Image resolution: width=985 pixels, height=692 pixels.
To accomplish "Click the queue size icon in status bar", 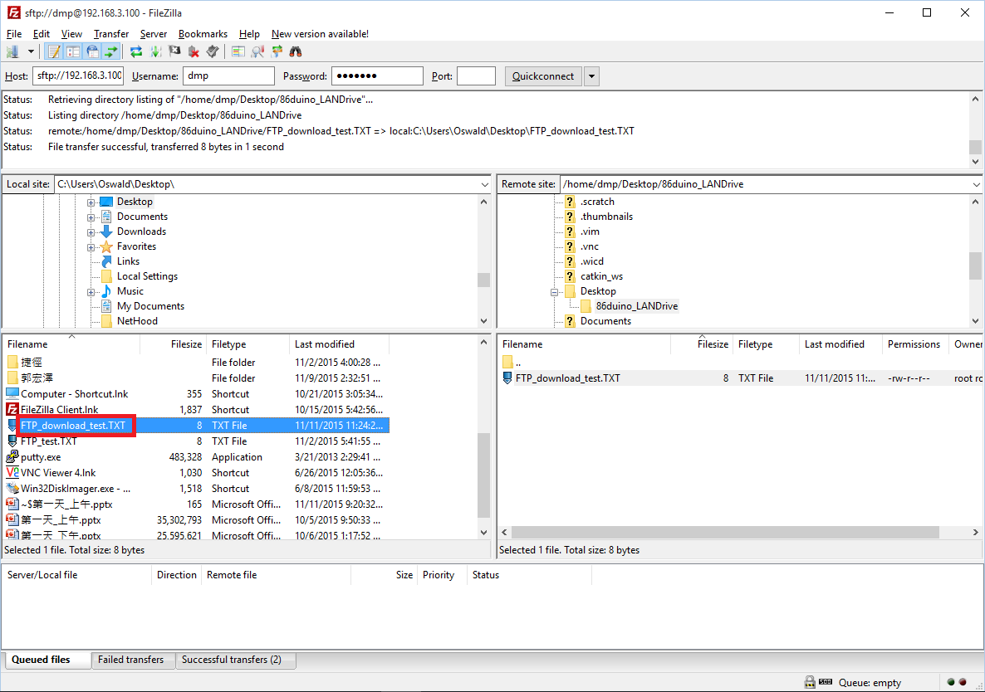I will (826, 682).
